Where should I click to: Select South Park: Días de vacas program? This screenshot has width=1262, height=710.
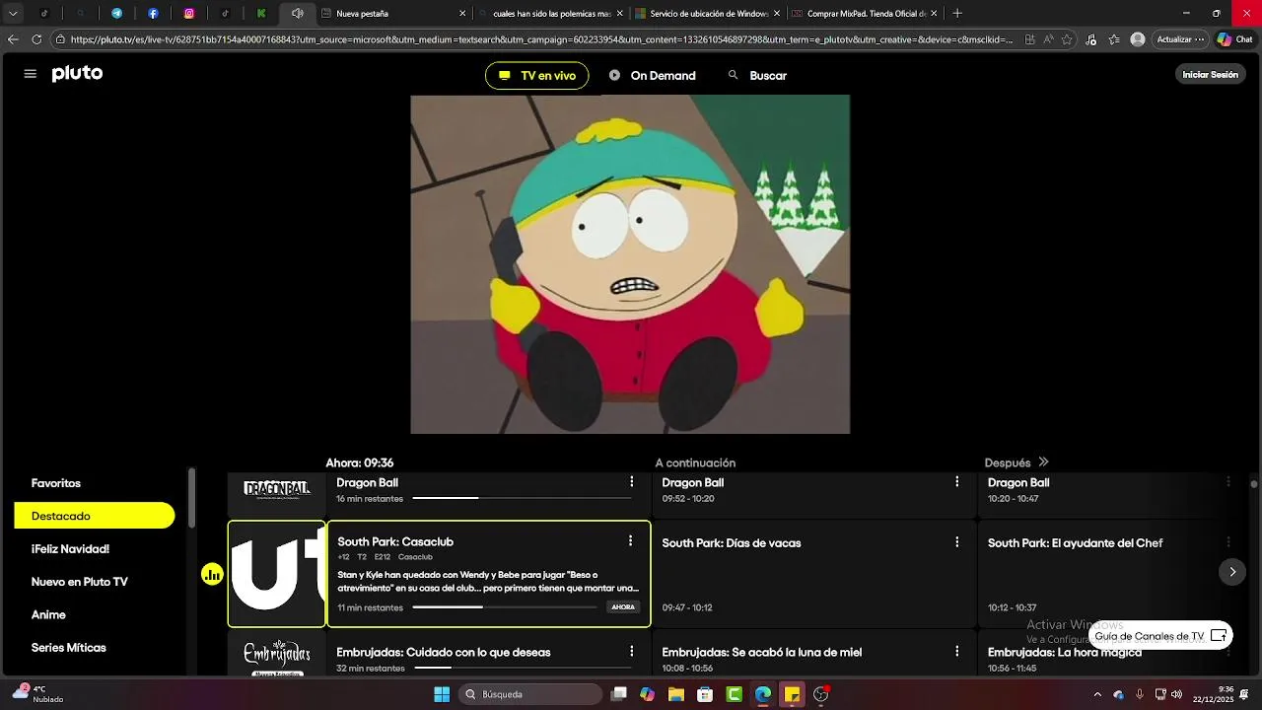[x=814, y=574]
